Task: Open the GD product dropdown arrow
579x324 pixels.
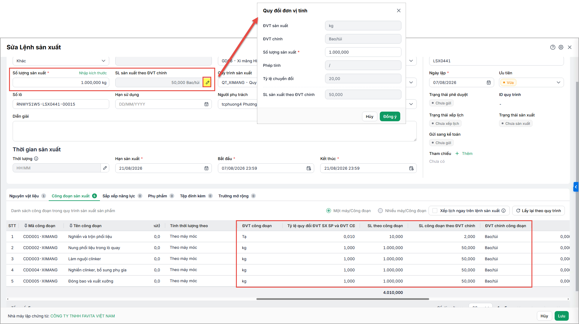Action: [x=411, y=61]
